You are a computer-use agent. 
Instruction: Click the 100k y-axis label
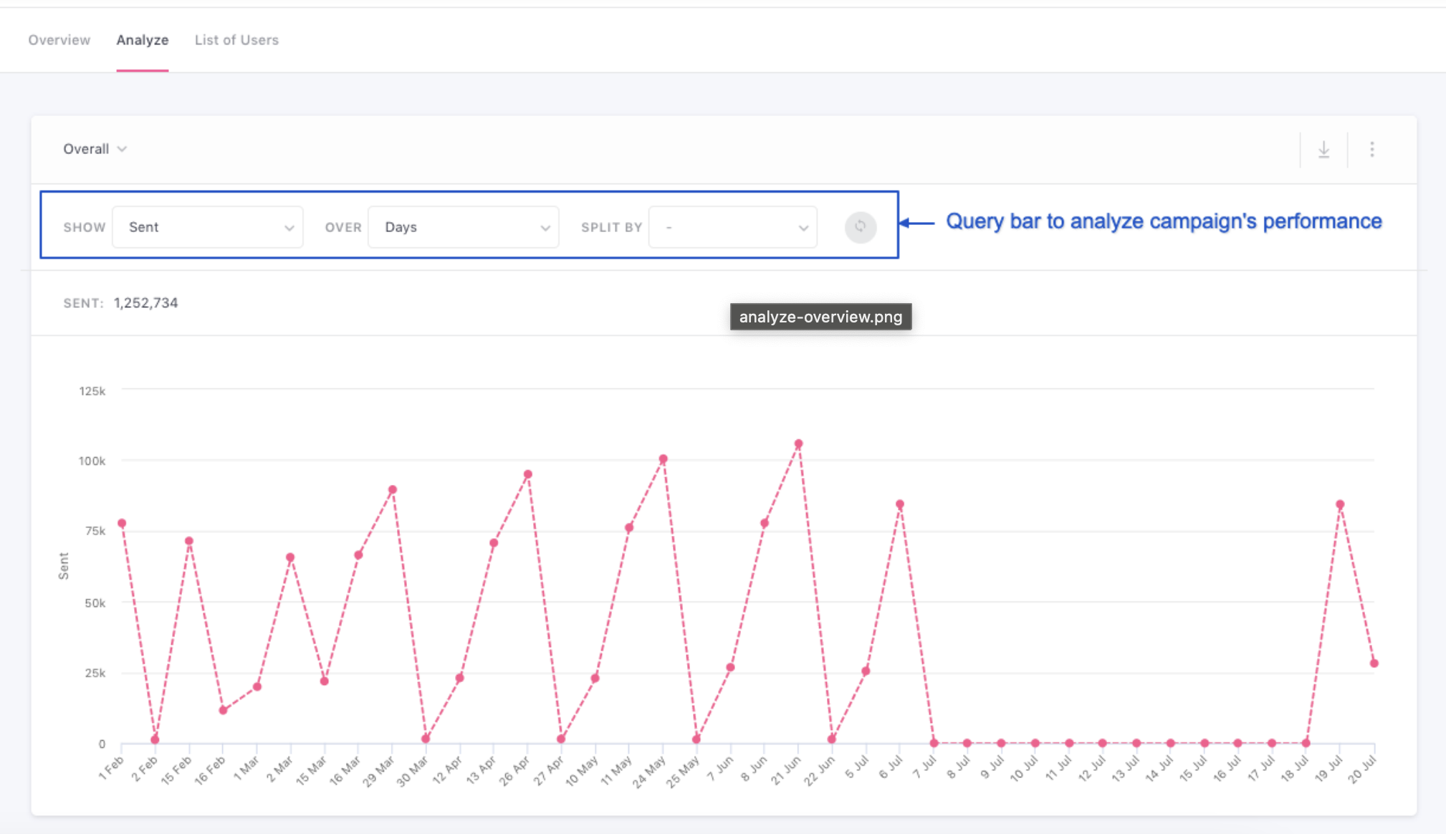click(92, 461)
